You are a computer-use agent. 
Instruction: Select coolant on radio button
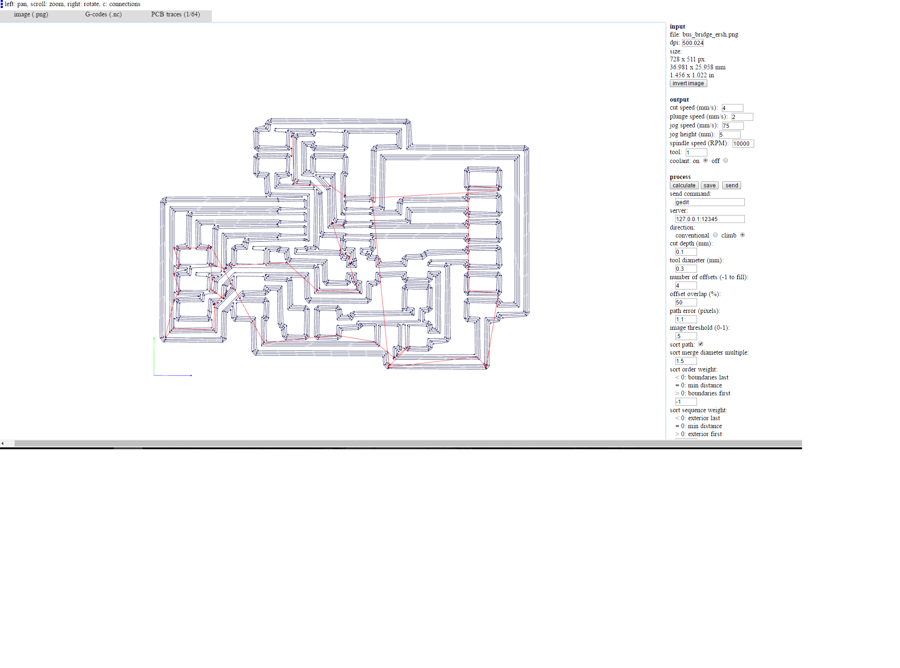[705, 161]
